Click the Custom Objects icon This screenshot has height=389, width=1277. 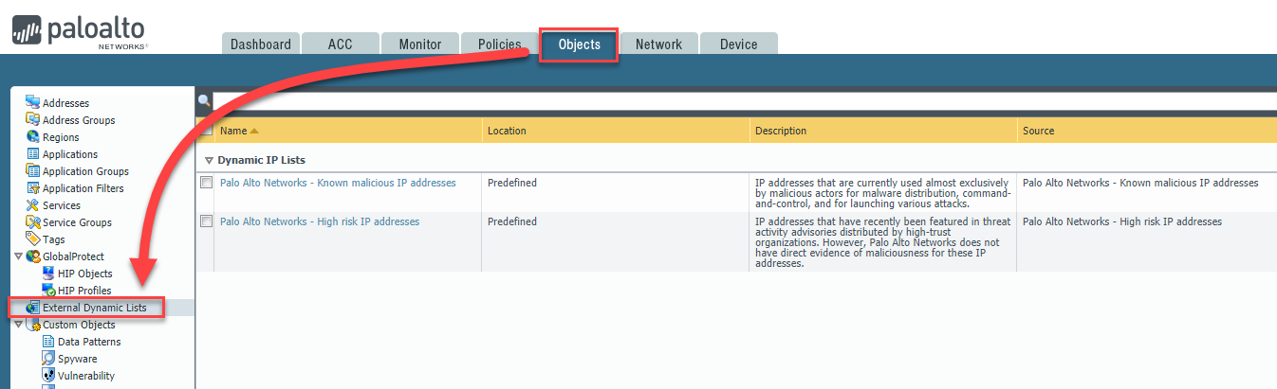pyautogui.click(x=33, y=325)
